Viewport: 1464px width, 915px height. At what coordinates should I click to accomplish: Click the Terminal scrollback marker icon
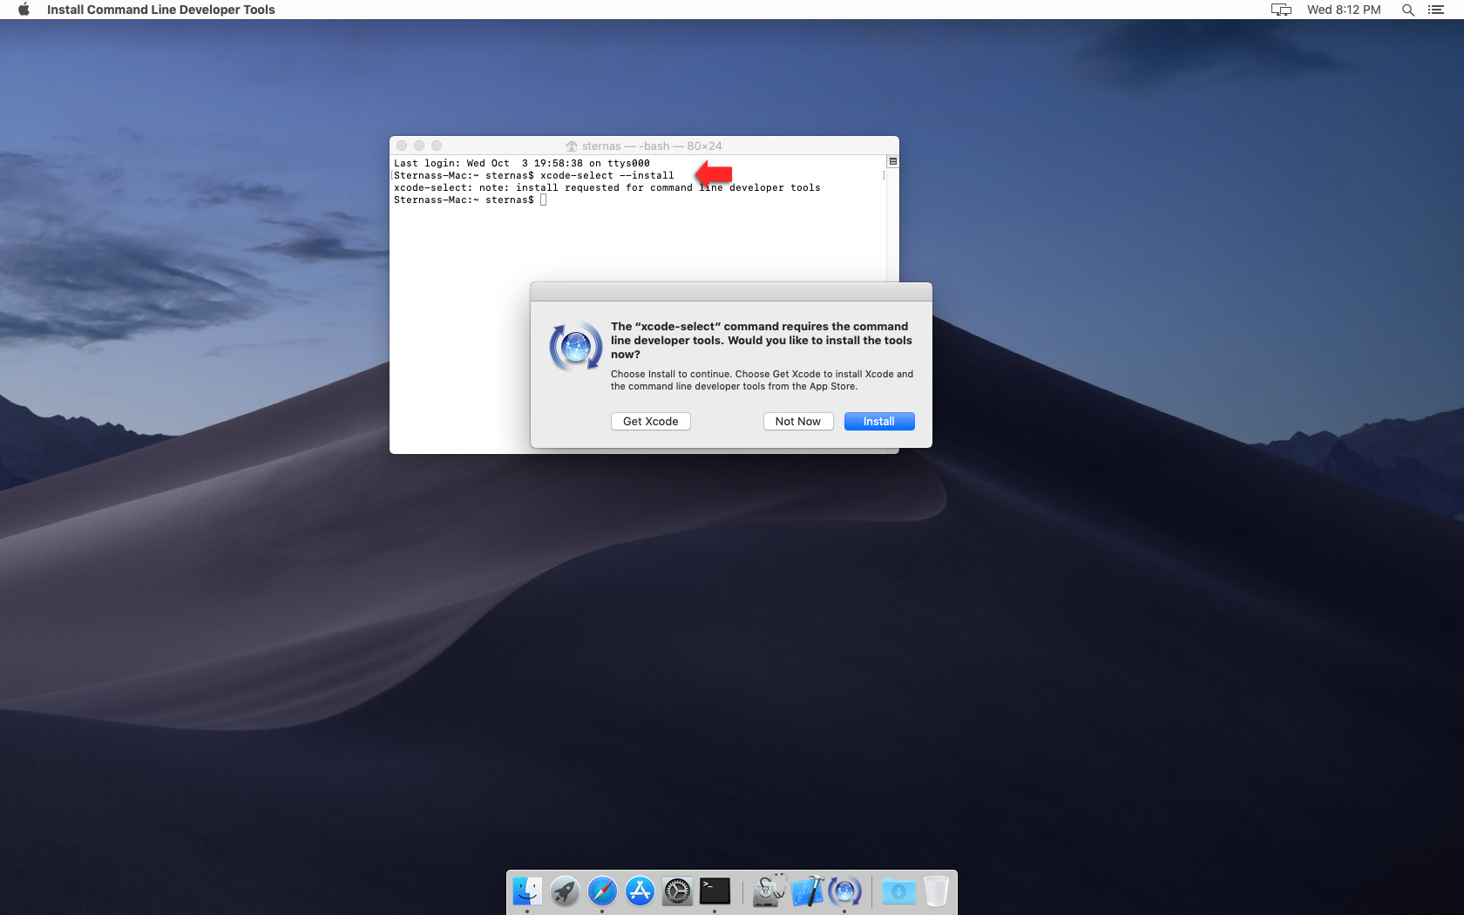tap(892, 161)
